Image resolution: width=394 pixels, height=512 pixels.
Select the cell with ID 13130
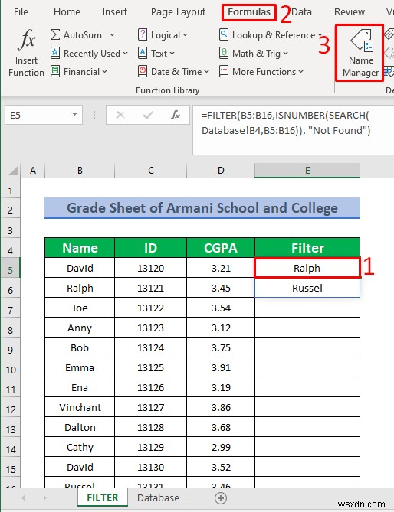coord(151,468)
